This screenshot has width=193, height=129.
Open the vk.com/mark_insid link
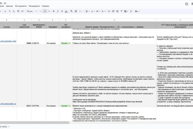click(x=8, y=41)
